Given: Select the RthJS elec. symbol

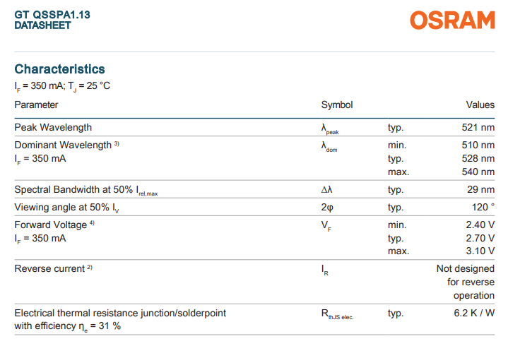Looking at the screenshot, I should coord(337,314).
